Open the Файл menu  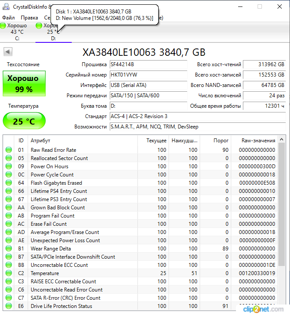click(8, 18)
